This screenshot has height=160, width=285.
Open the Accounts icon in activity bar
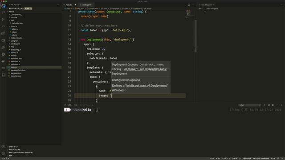[3, 146]
